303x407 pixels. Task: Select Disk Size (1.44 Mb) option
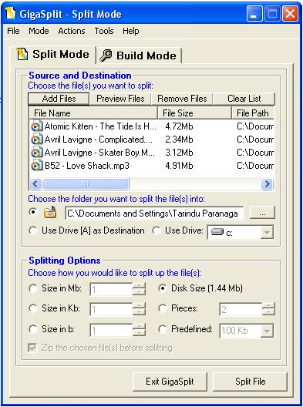[162, 288]
